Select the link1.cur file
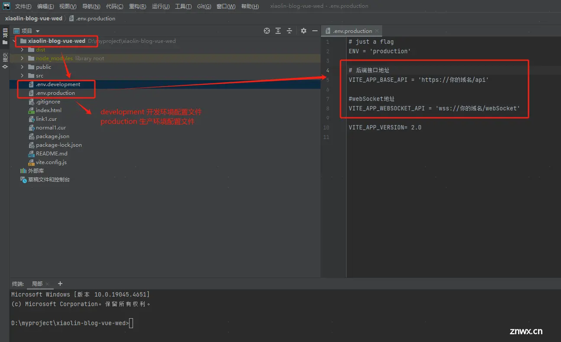The width and height of the screenshot is (561, 342). point(46,119)
